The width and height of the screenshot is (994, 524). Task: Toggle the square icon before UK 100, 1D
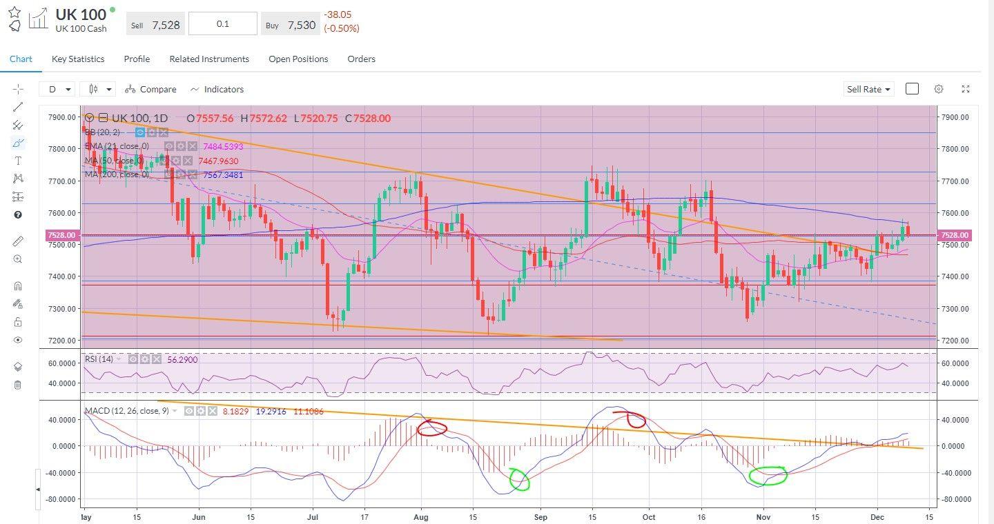(103, 117)
